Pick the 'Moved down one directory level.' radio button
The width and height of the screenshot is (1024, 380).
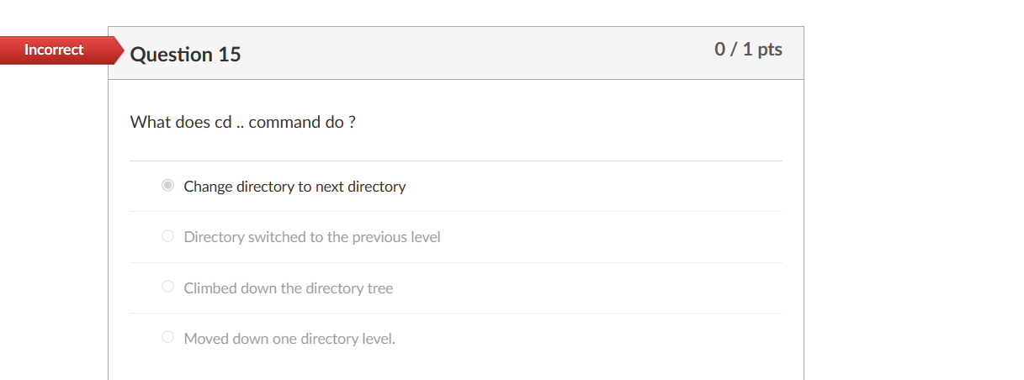(167, 338)
